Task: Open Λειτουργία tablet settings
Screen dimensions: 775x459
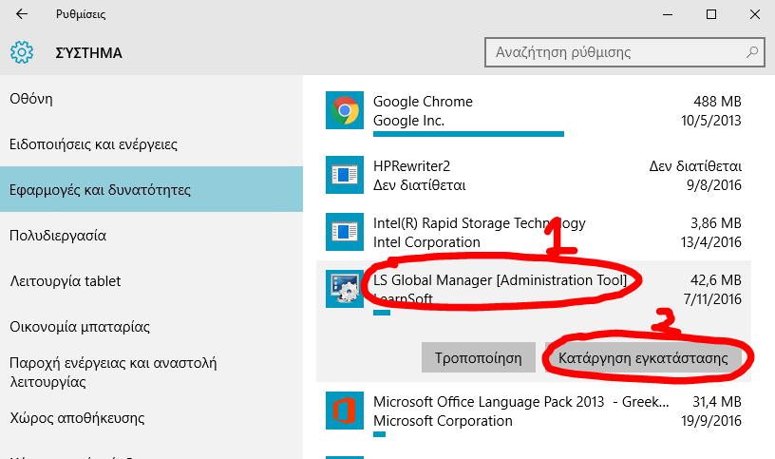Action: coord(65,281)
